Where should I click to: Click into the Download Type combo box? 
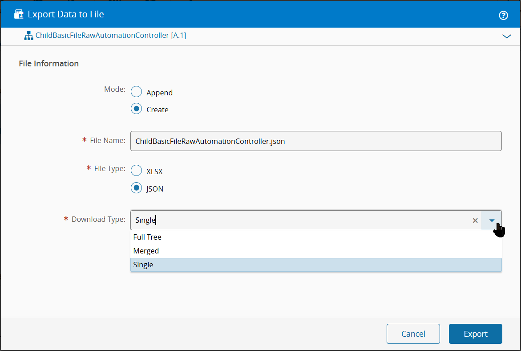pos(303,220)
